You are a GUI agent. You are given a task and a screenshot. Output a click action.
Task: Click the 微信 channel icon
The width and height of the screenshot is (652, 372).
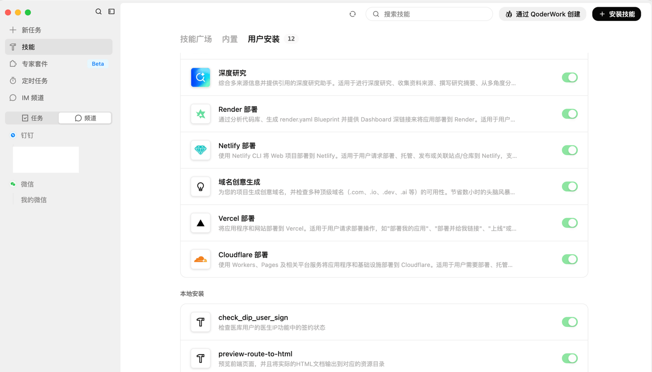13,184
